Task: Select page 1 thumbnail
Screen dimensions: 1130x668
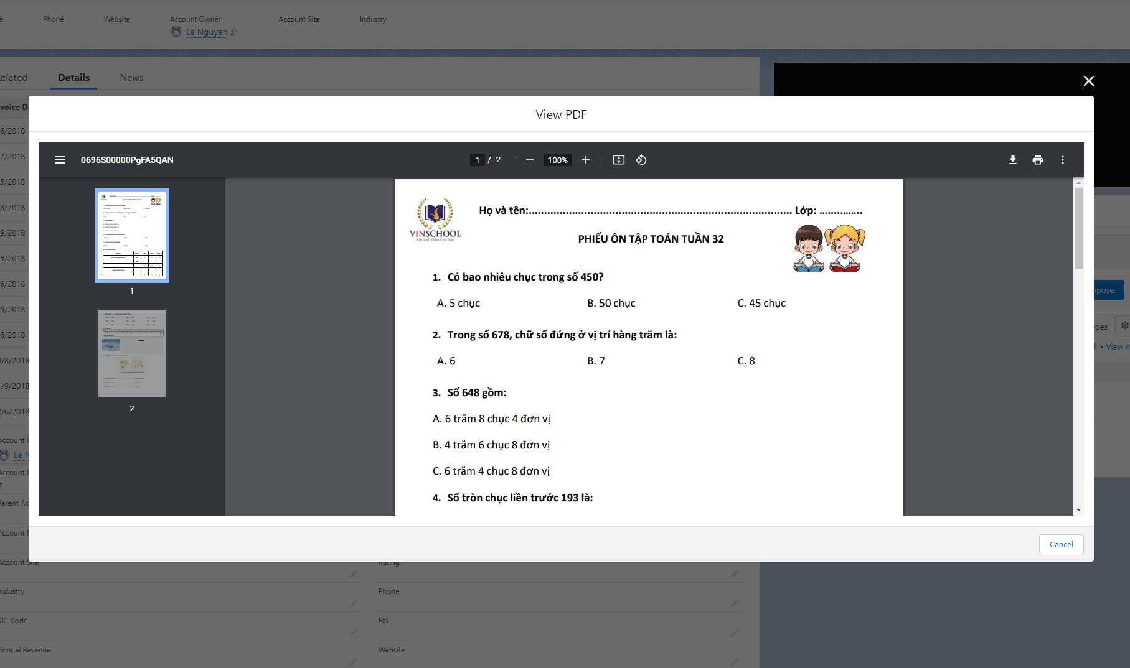Action: (x=132, y=236)
